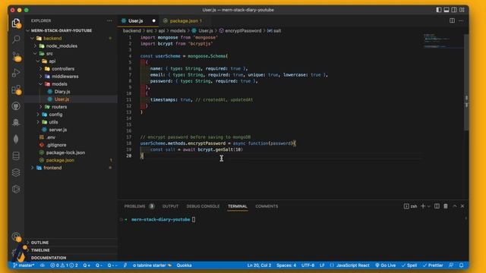Open the Run and Debug view
Image resolution: width=486 pixels, height=273 pixels.
coord(16,73)
